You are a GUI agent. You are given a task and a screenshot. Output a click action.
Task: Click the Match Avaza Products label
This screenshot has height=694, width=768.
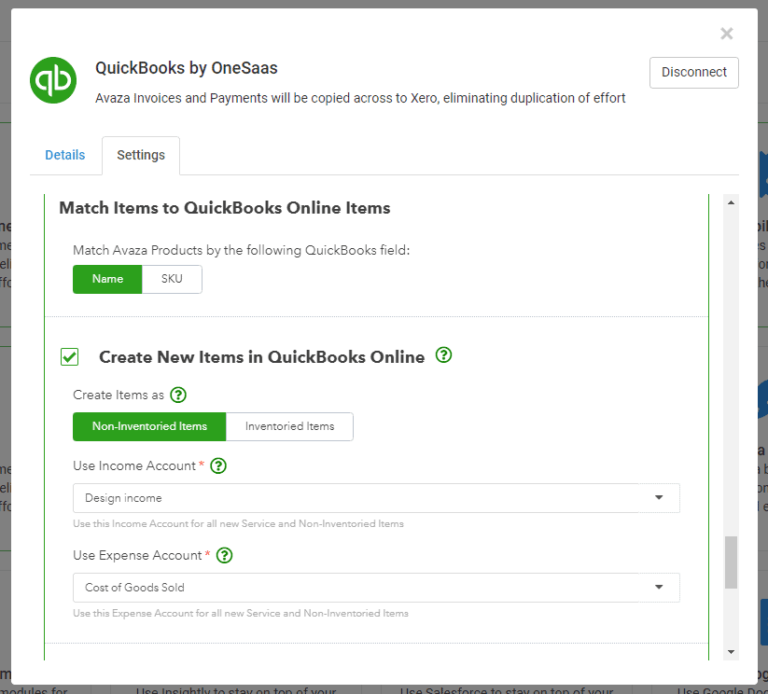click(x=242, y=250)
